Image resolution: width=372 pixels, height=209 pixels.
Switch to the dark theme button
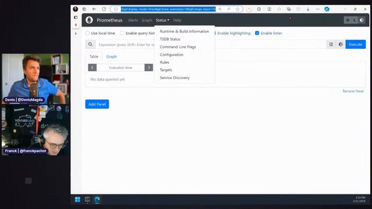(x=355, y=20)
